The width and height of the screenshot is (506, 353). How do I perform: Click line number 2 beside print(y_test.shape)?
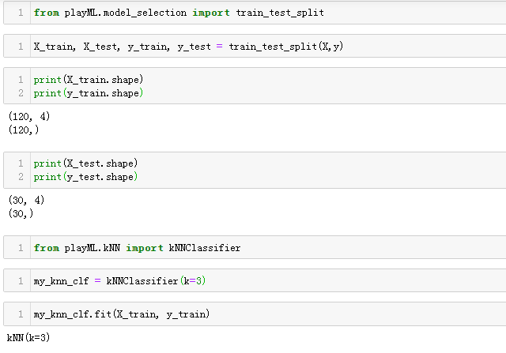(x=21, y=177)
